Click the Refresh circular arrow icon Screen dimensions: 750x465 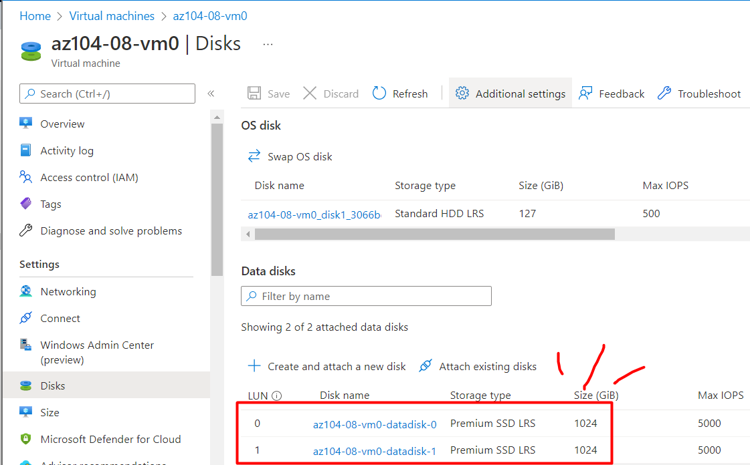point(379,93)
